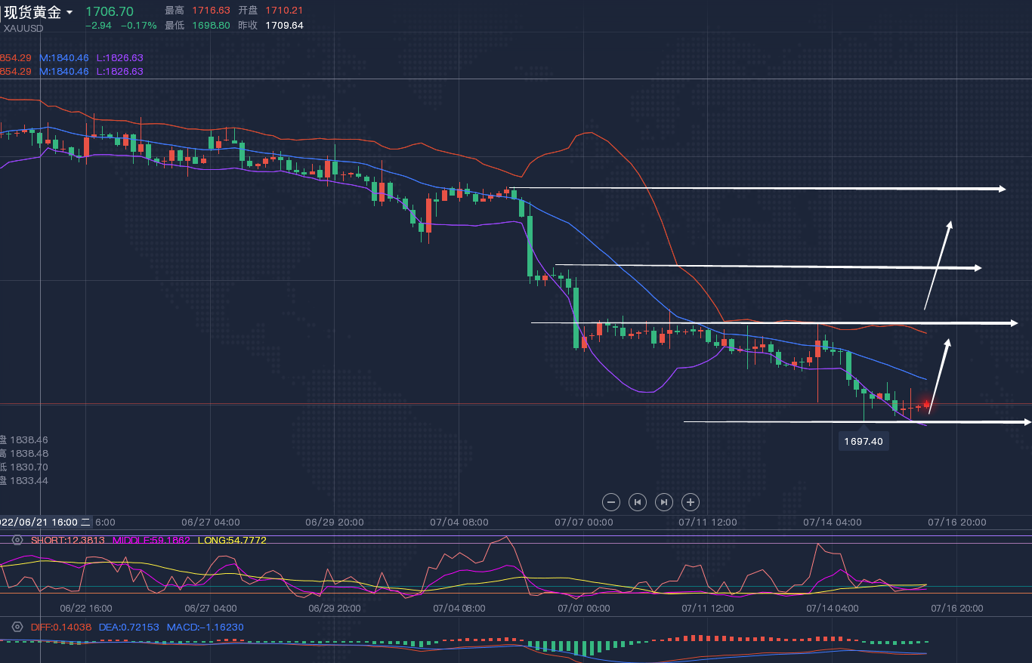Click the 1697.40 low price label
The height and width of the screenshot is (663, 1032).
tap(864, 441)
